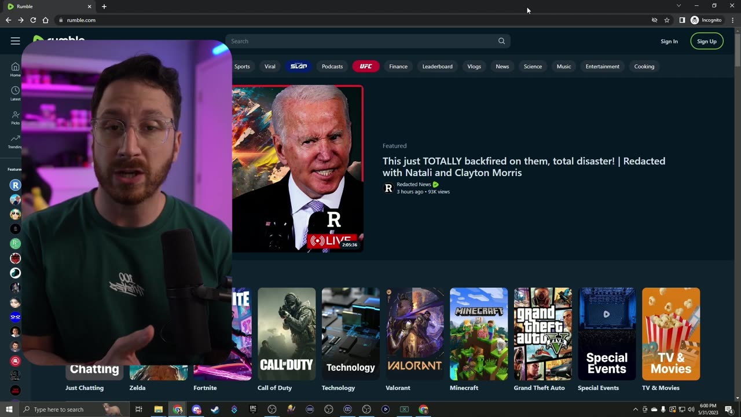Open the volume speaker icon in system tray
The image size is (741, 417).
(691, 409)
